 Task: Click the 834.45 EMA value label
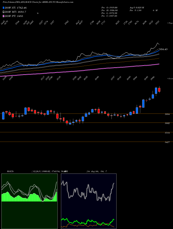pos(163,49)
